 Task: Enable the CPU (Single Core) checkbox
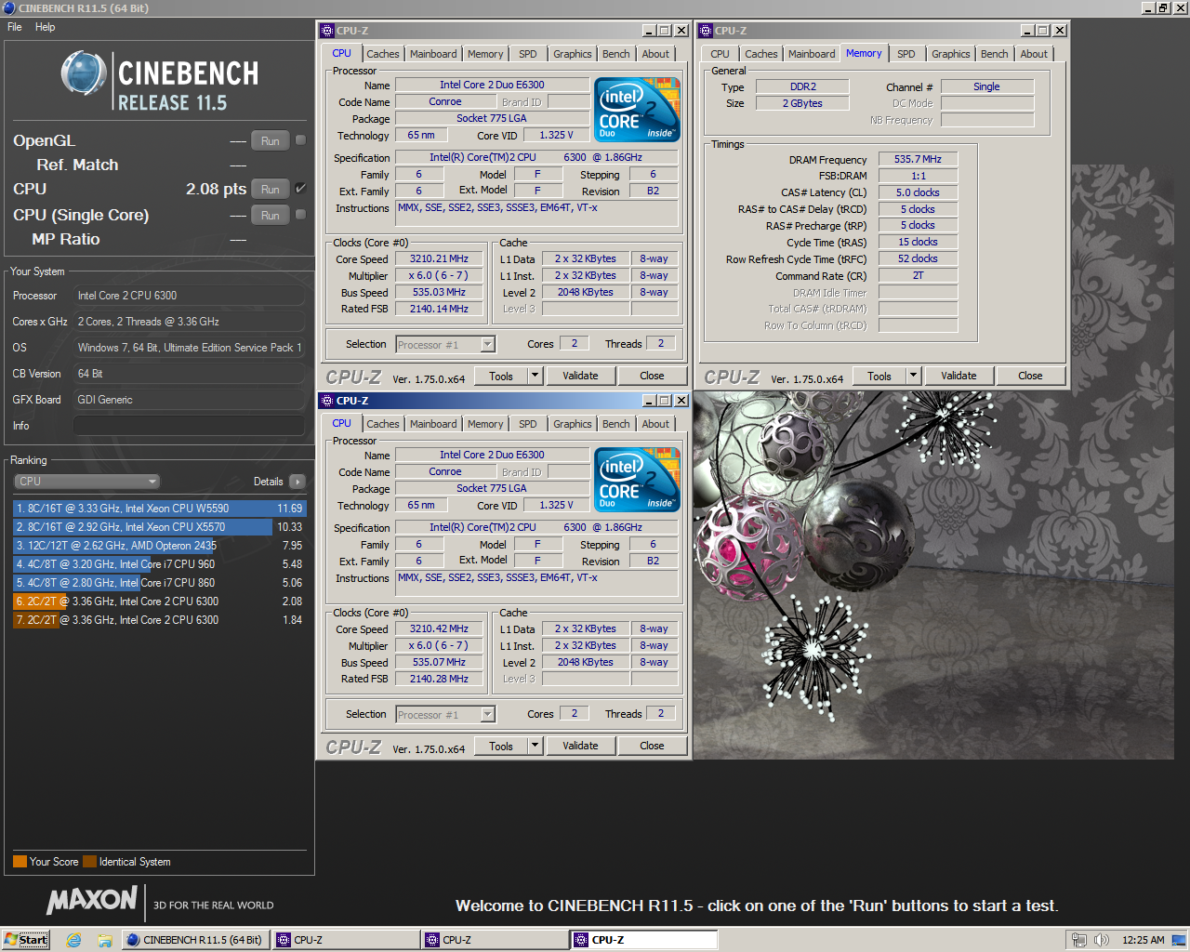300,215
